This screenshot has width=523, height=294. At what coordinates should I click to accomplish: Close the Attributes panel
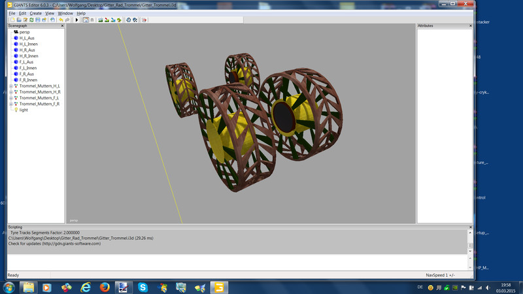pyautogui.click(x=470, y=25)
